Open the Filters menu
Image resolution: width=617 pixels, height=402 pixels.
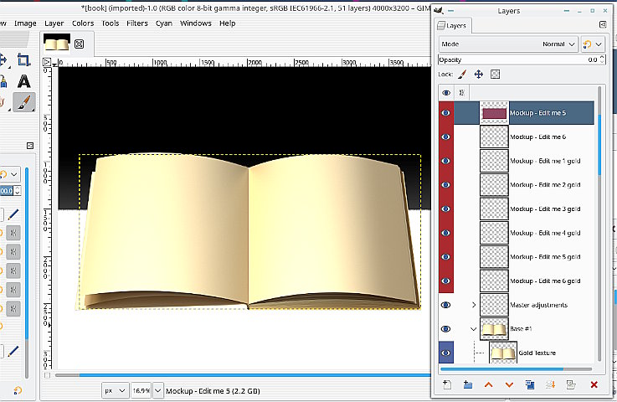pyautogui.click(x=136, y=23)
